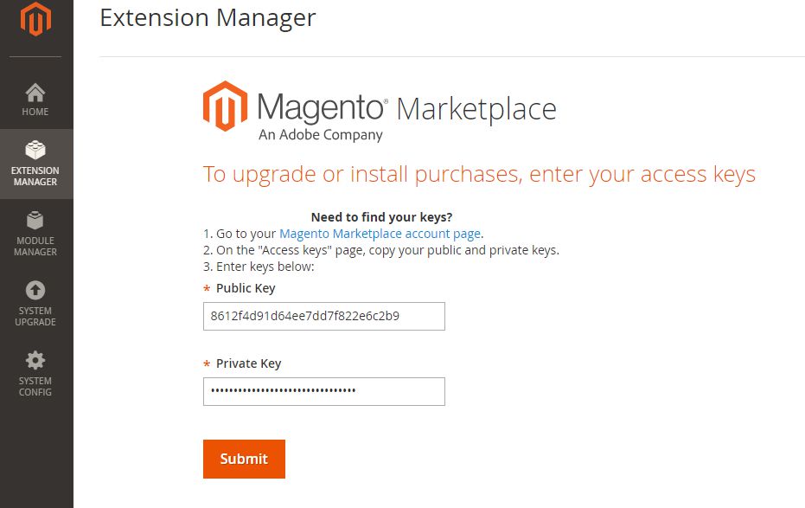This screenshot has height=508, width=805.
Task: Click the masked Private Key field
Action: [x=323, y=391]
